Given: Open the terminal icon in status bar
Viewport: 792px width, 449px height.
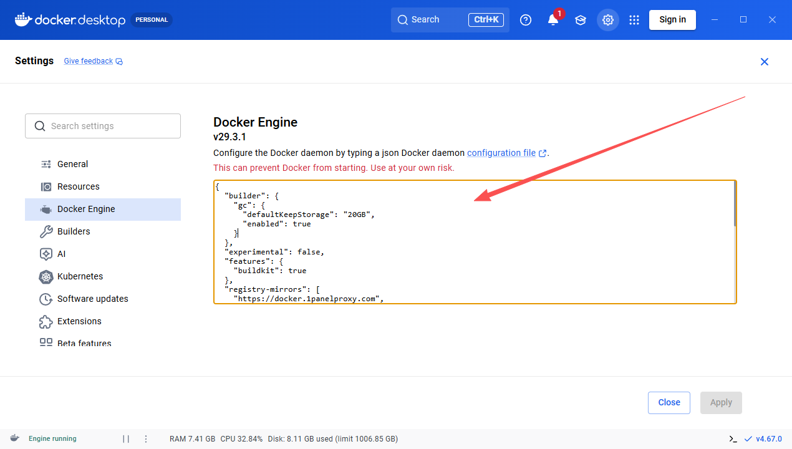Looking at the screenshot, I should 734,438.
